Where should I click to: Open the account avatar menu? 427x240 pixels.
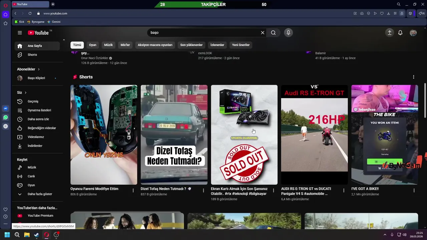tap(413, 33)
